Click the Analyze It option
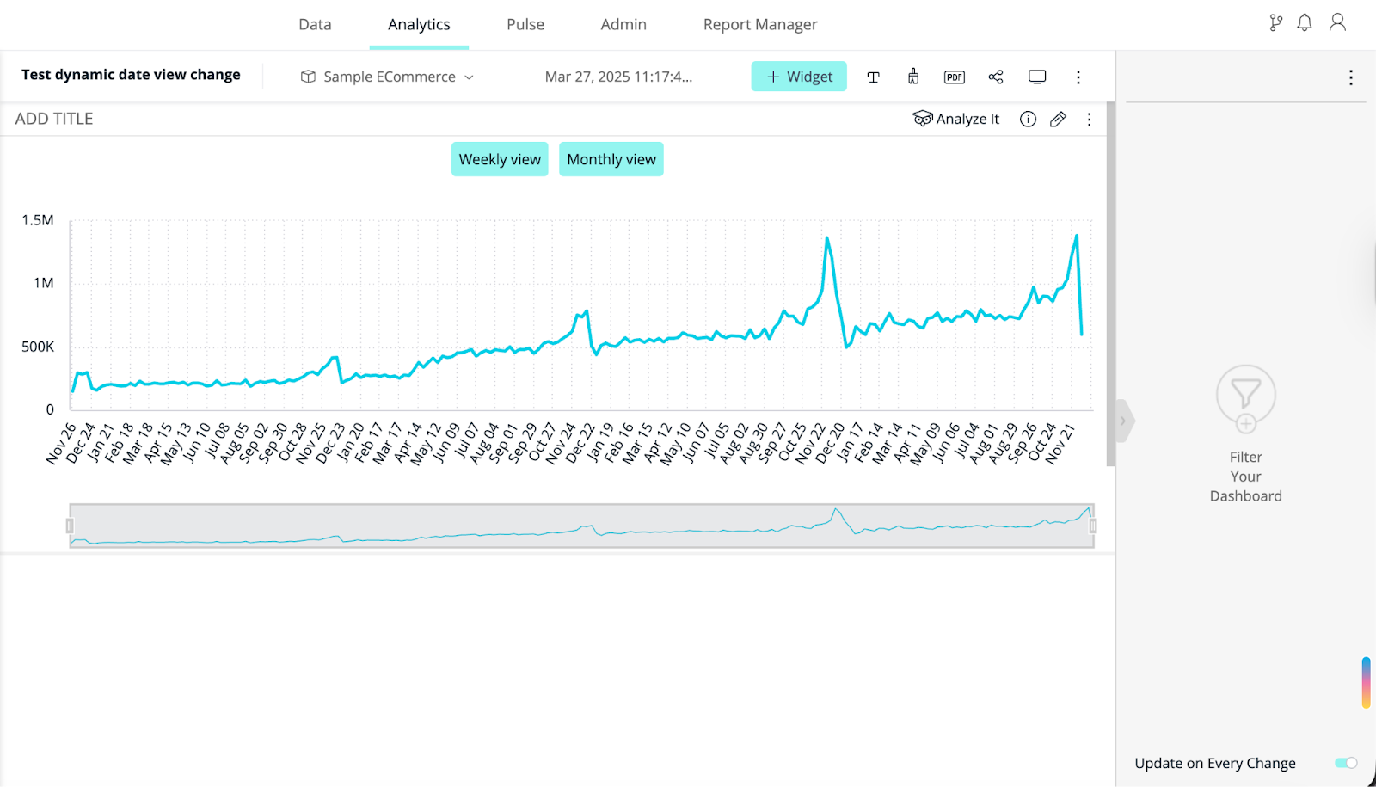The image size is (1376, 787). point(956,120)
